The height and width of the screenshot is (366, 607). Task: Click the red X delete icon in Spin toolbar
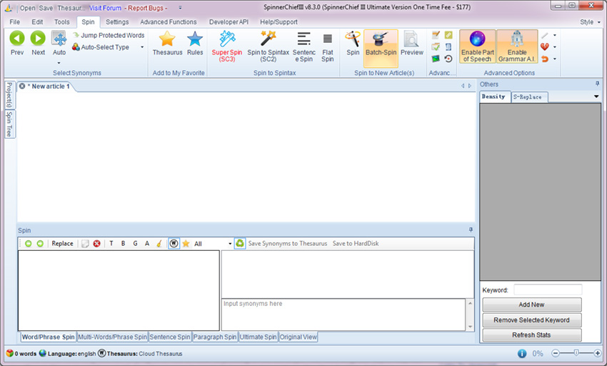click(x=97, y=244)
